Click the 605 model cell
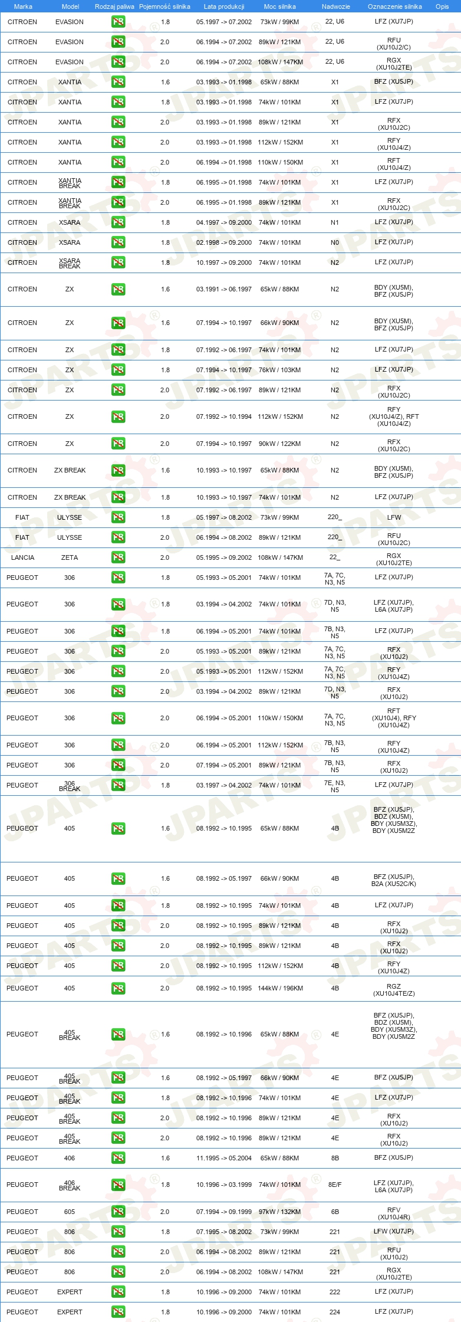Viewport: 461px width, 1322px height. coord(70,1212)
